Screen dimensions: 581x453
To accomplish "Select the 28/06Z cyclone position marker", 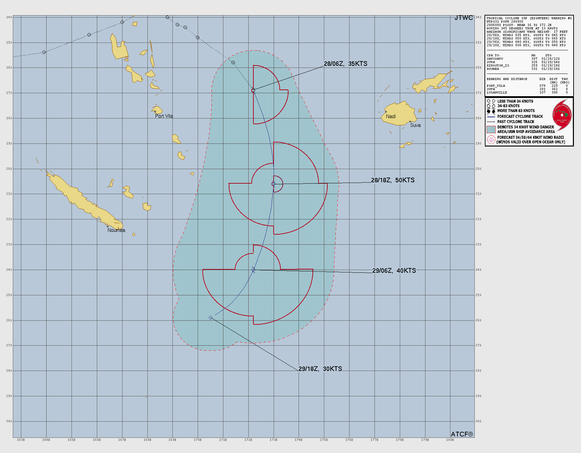I will 253,90.
